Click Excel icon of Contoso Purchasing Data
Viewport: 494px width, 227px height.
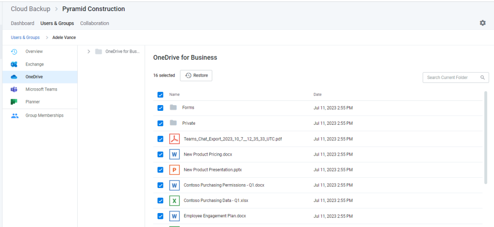(174, 200)
